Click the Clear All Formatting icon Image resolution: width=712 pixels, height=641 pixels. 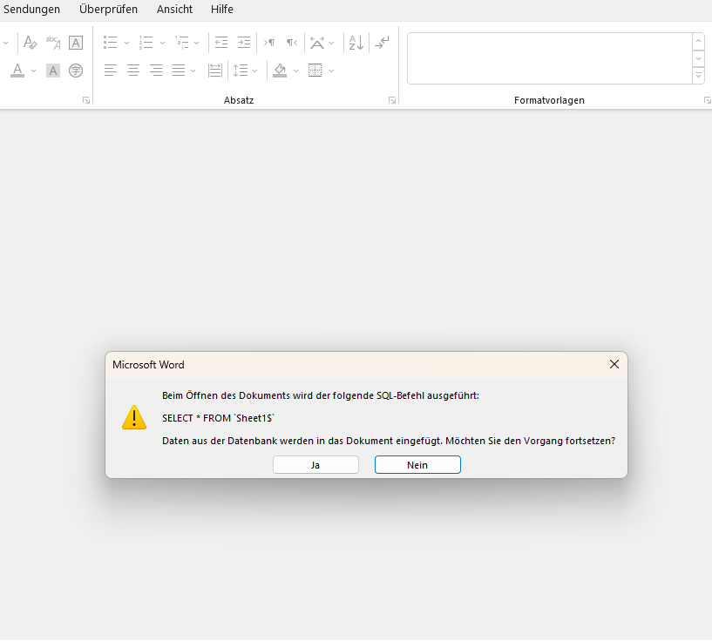30,43
